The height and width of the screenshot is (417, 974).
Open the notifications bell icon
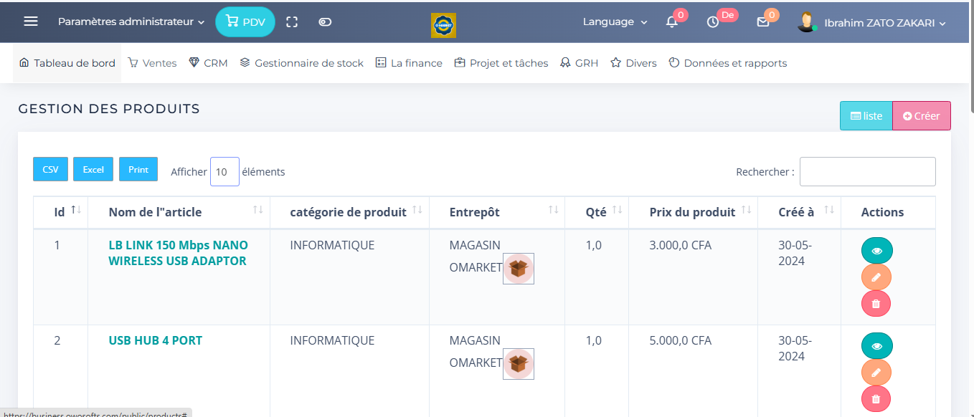coord(671,22)
